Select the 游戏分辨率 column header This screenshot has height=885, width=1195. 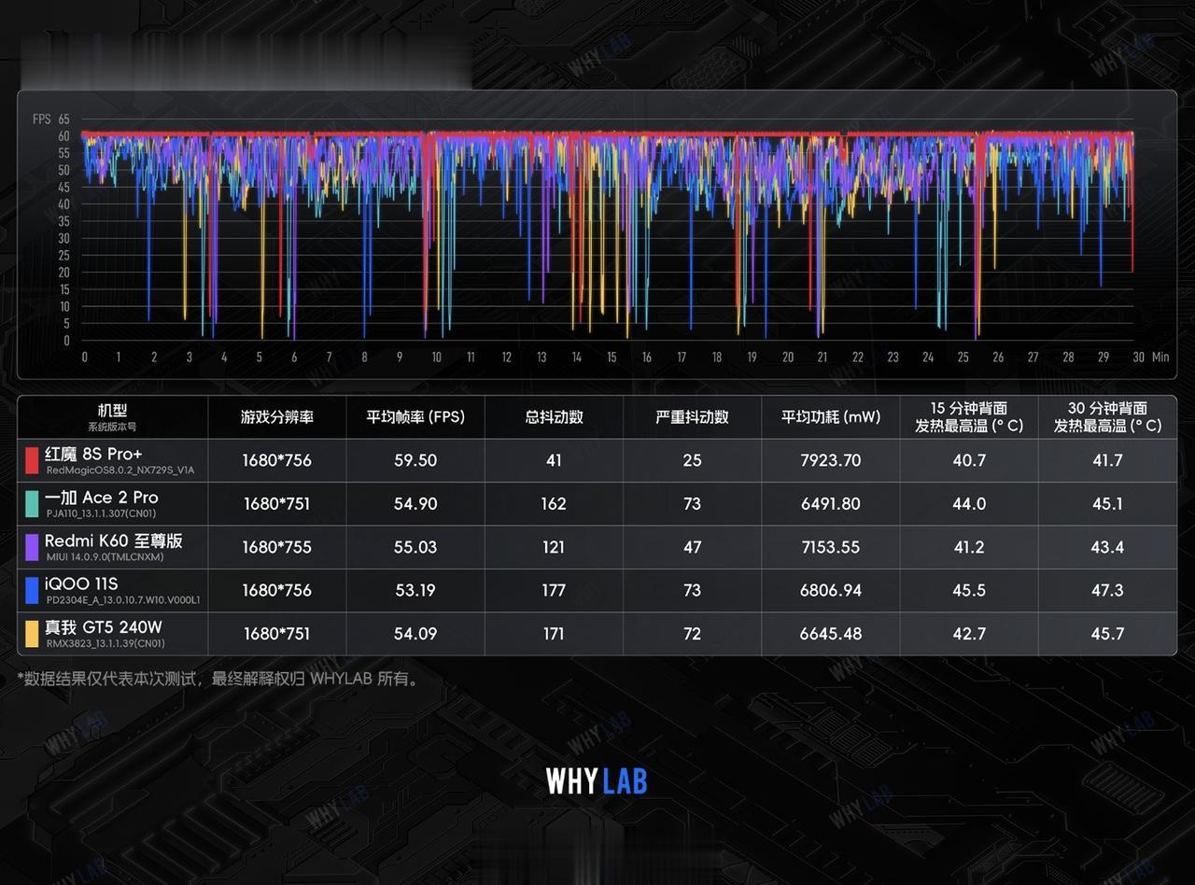point(277,417)
